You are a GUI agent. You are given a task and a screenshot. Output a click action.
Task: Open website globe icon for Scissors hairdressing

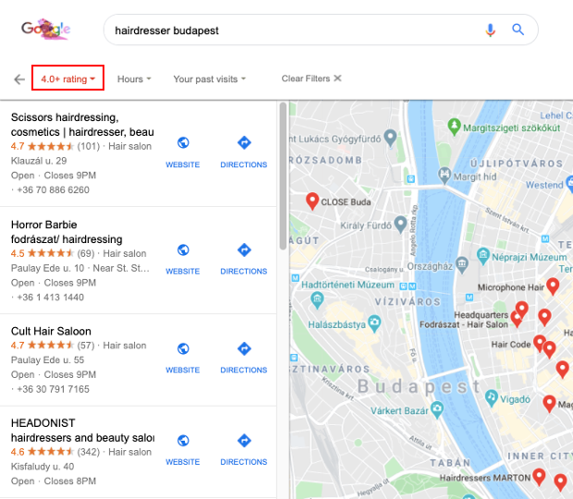pyautogui.click(x=183, y=142)
